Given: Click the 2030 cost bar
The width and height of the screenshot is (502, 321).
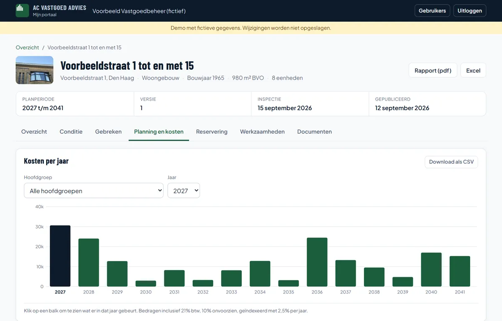Looking at the screenshot, I should pos(146,283).
